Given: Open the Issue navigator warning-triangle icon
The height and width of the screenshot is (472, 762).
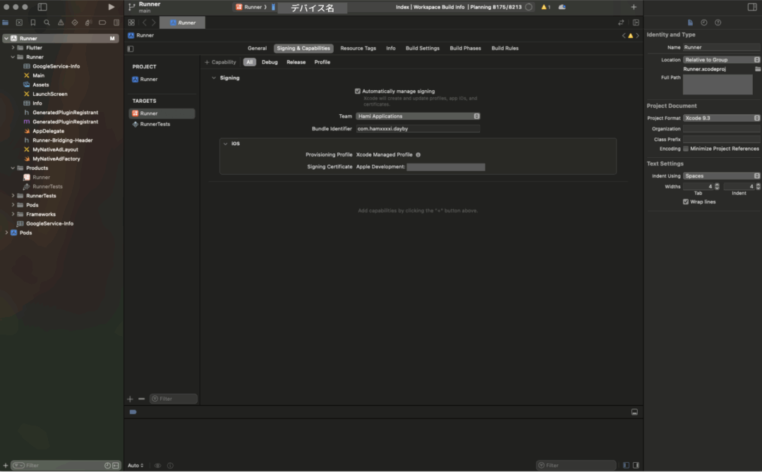Looking at the screenshot, I should coord(61,23).
